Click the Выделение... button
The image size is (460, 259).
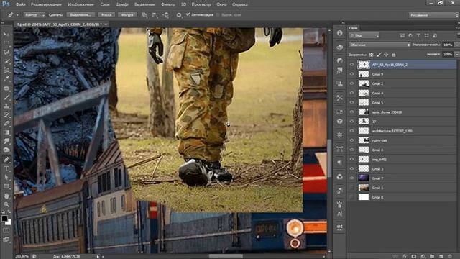tap(80, 14)
